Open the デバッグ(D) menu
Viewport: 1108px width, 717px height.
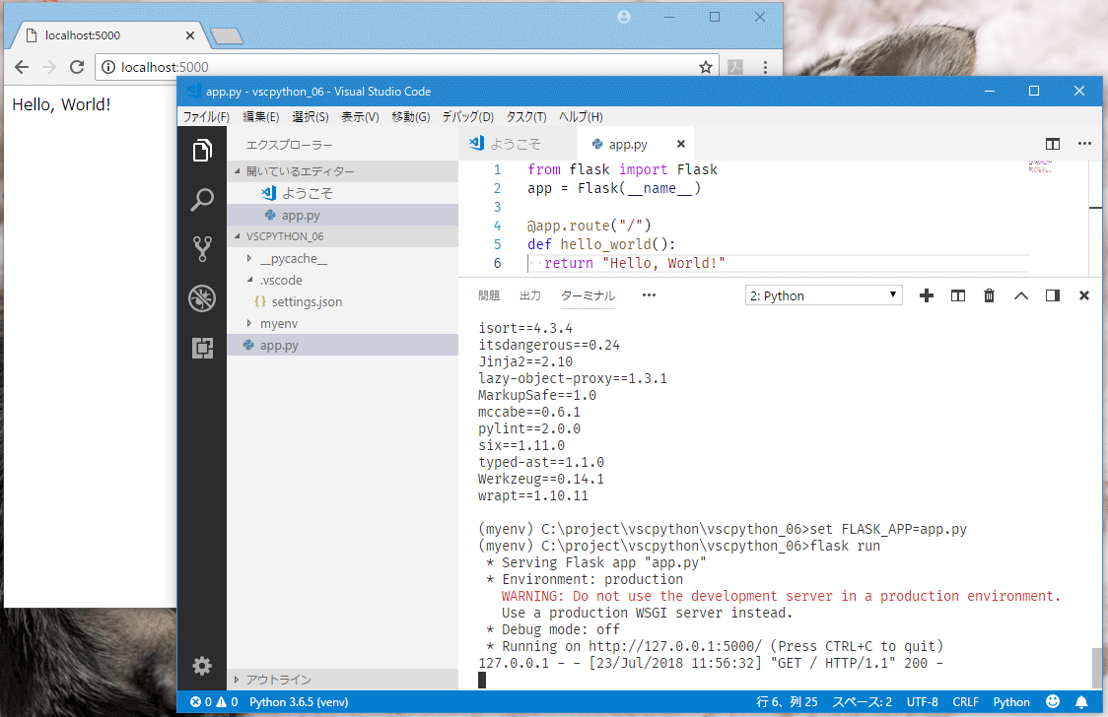(x=468, y=116)
